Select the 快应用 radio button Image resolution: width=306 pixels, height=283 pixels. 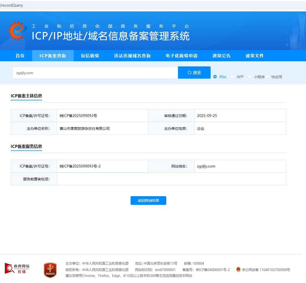pos(267,76)
